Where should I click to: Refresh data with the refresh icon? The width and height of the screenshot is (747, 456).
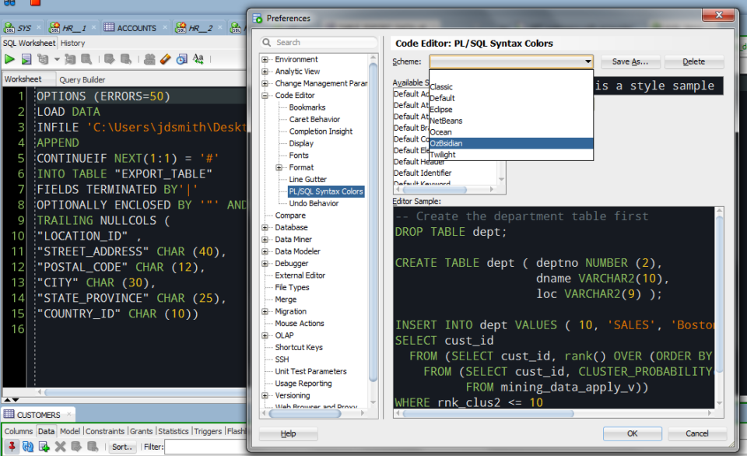click(28, 446)
